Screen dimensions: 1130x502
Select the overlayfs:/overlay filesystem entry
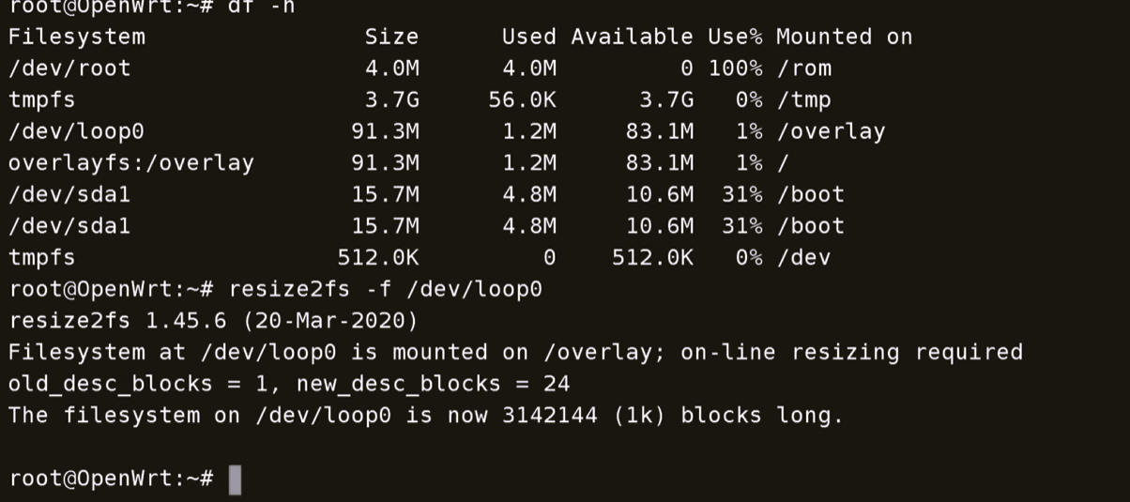(131, 162)
